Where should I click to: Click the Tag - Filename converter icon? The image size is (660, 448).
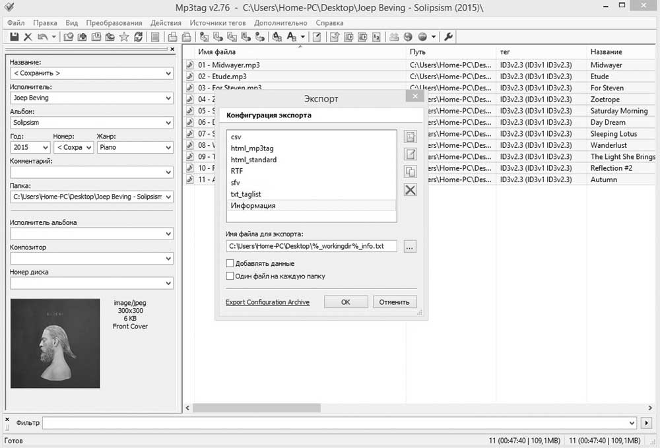point(204,37)
